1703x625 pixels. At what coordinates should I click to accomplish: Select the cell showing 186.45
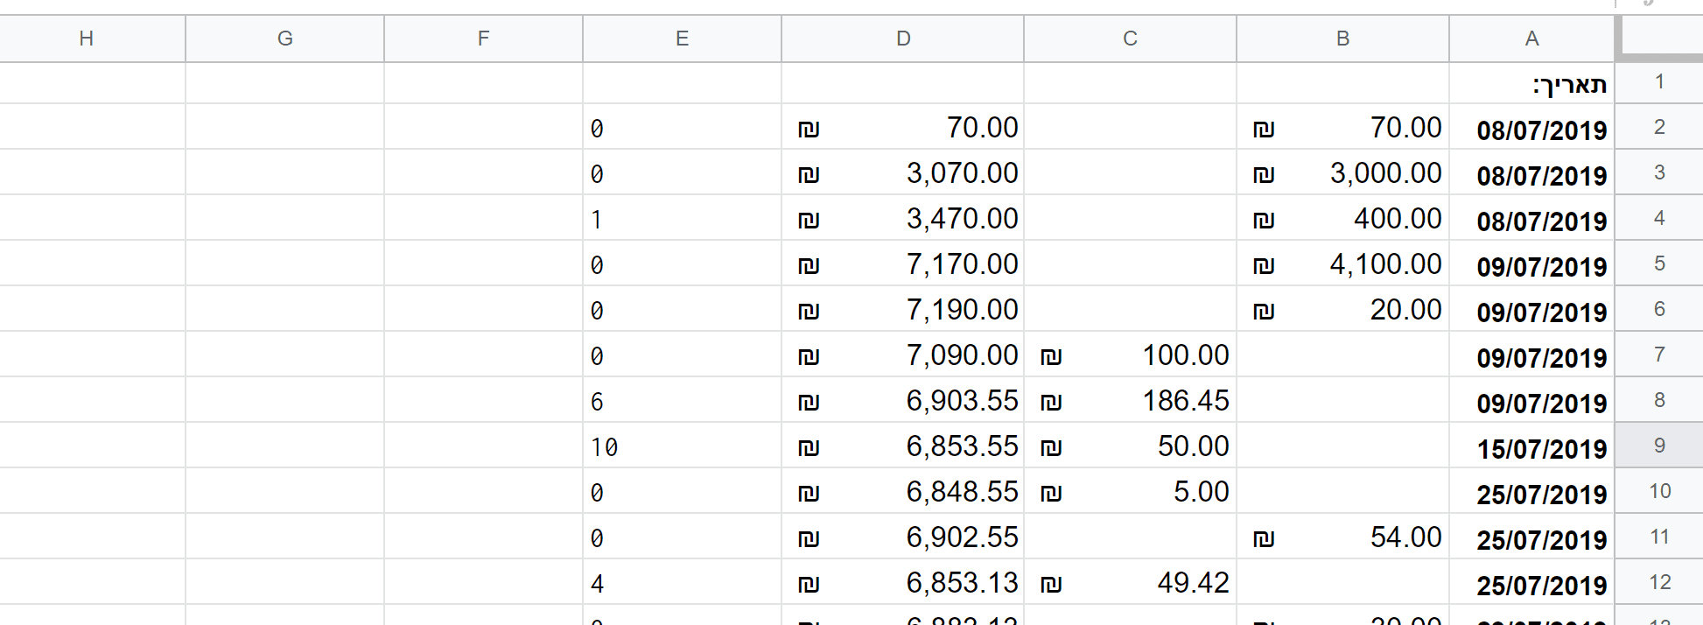(x=1130, y=401)
